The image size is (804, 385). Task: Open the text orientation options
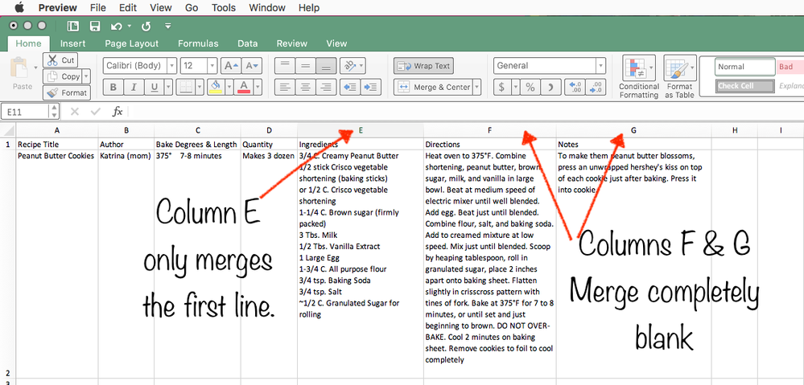[x=353, y=66]
